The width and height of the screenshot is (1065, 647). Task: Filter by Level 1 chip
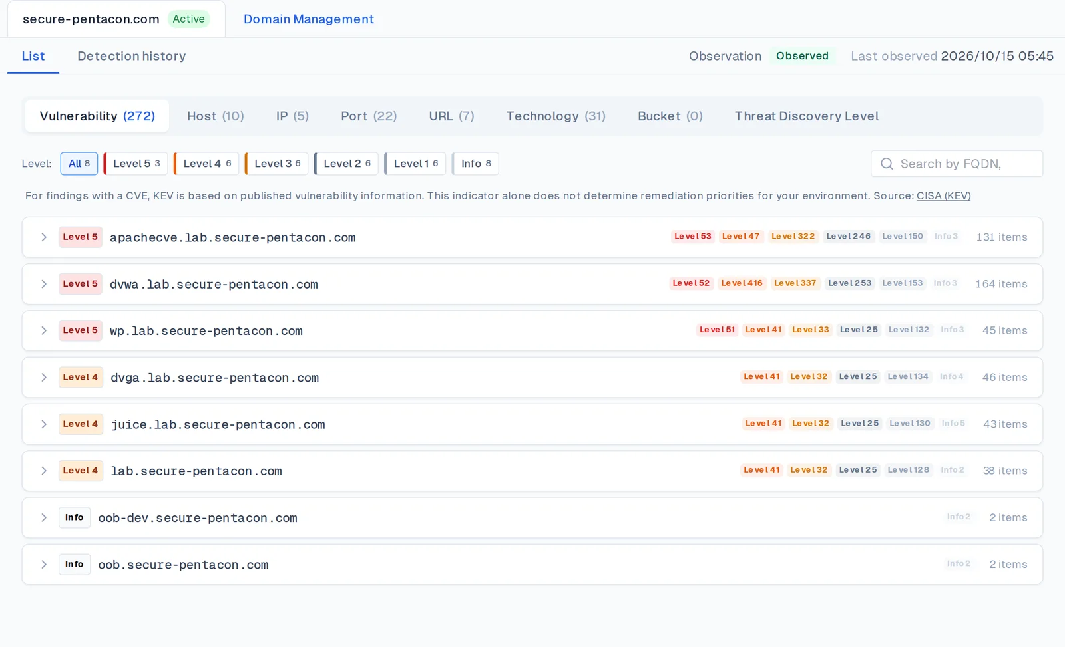click(415, 164)
